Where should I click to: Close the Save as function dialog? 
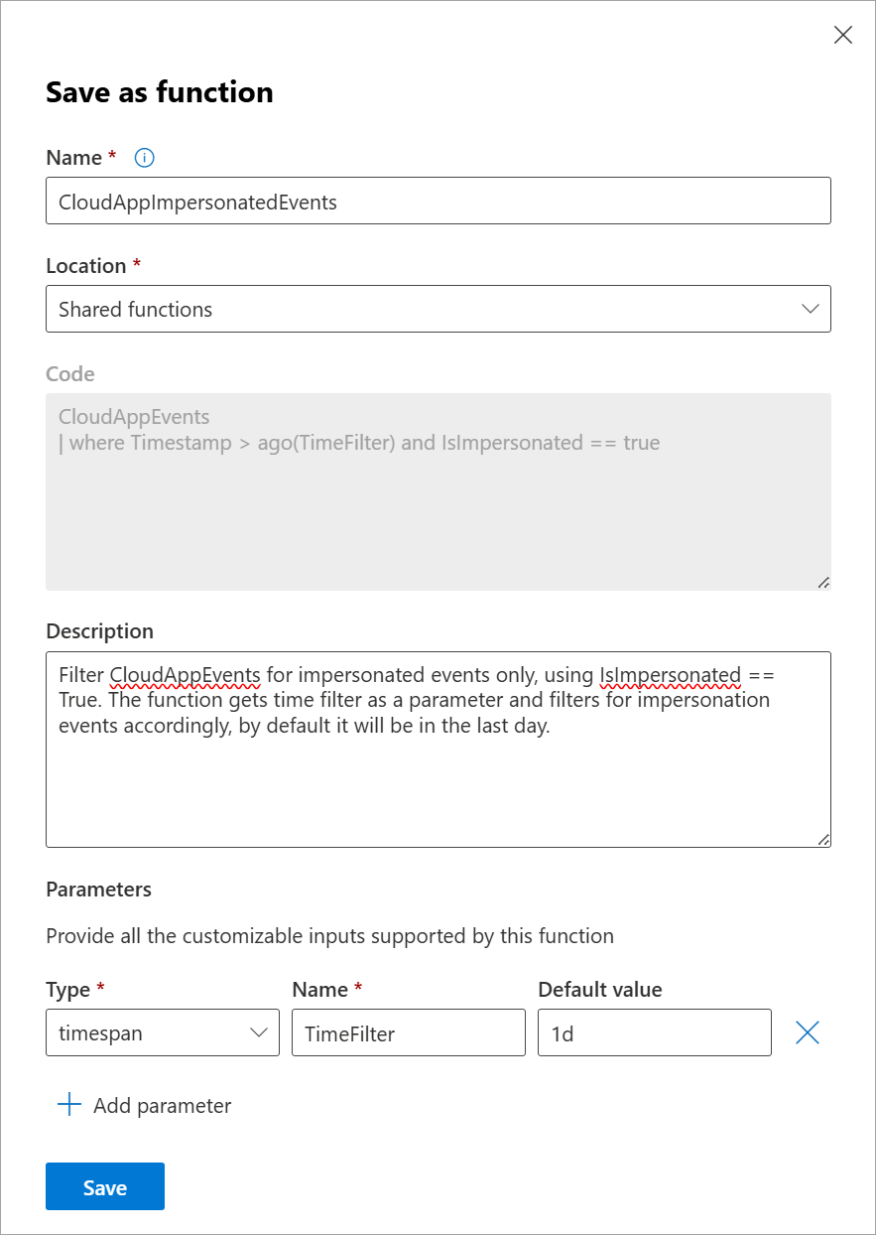(x=843, y=36)
